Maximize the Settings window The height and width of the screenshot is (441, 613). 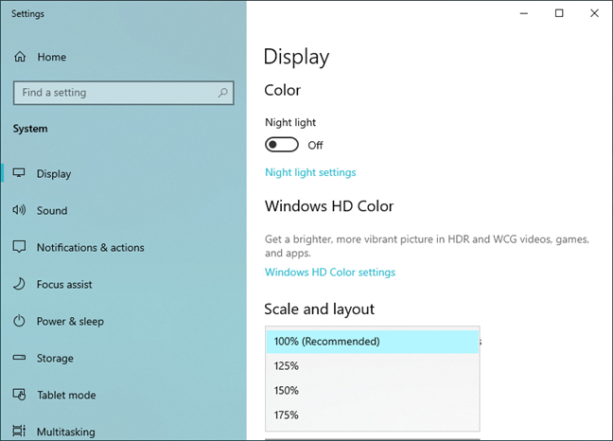(559, 13)
